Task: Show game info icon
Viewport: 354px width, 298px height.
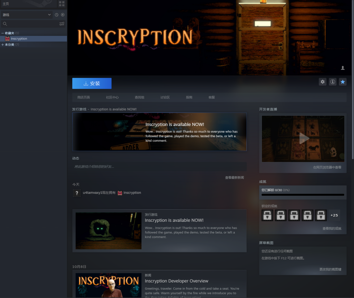Action: pyautogui.click(x=333, y=82)
